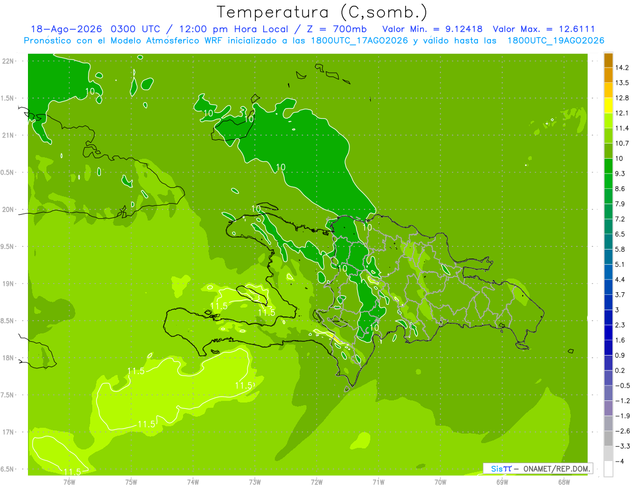Click the '75W' longitude label
The image size is (633, 489).
coord(131,482)
